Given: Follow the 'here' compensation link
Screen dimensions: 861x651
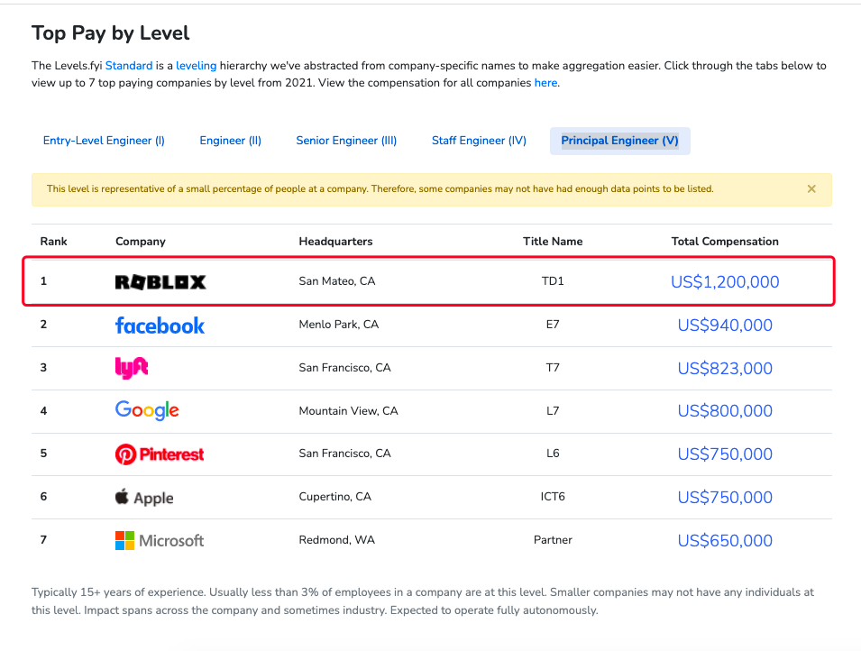Looking at the screenshot, I should [545, 83].
